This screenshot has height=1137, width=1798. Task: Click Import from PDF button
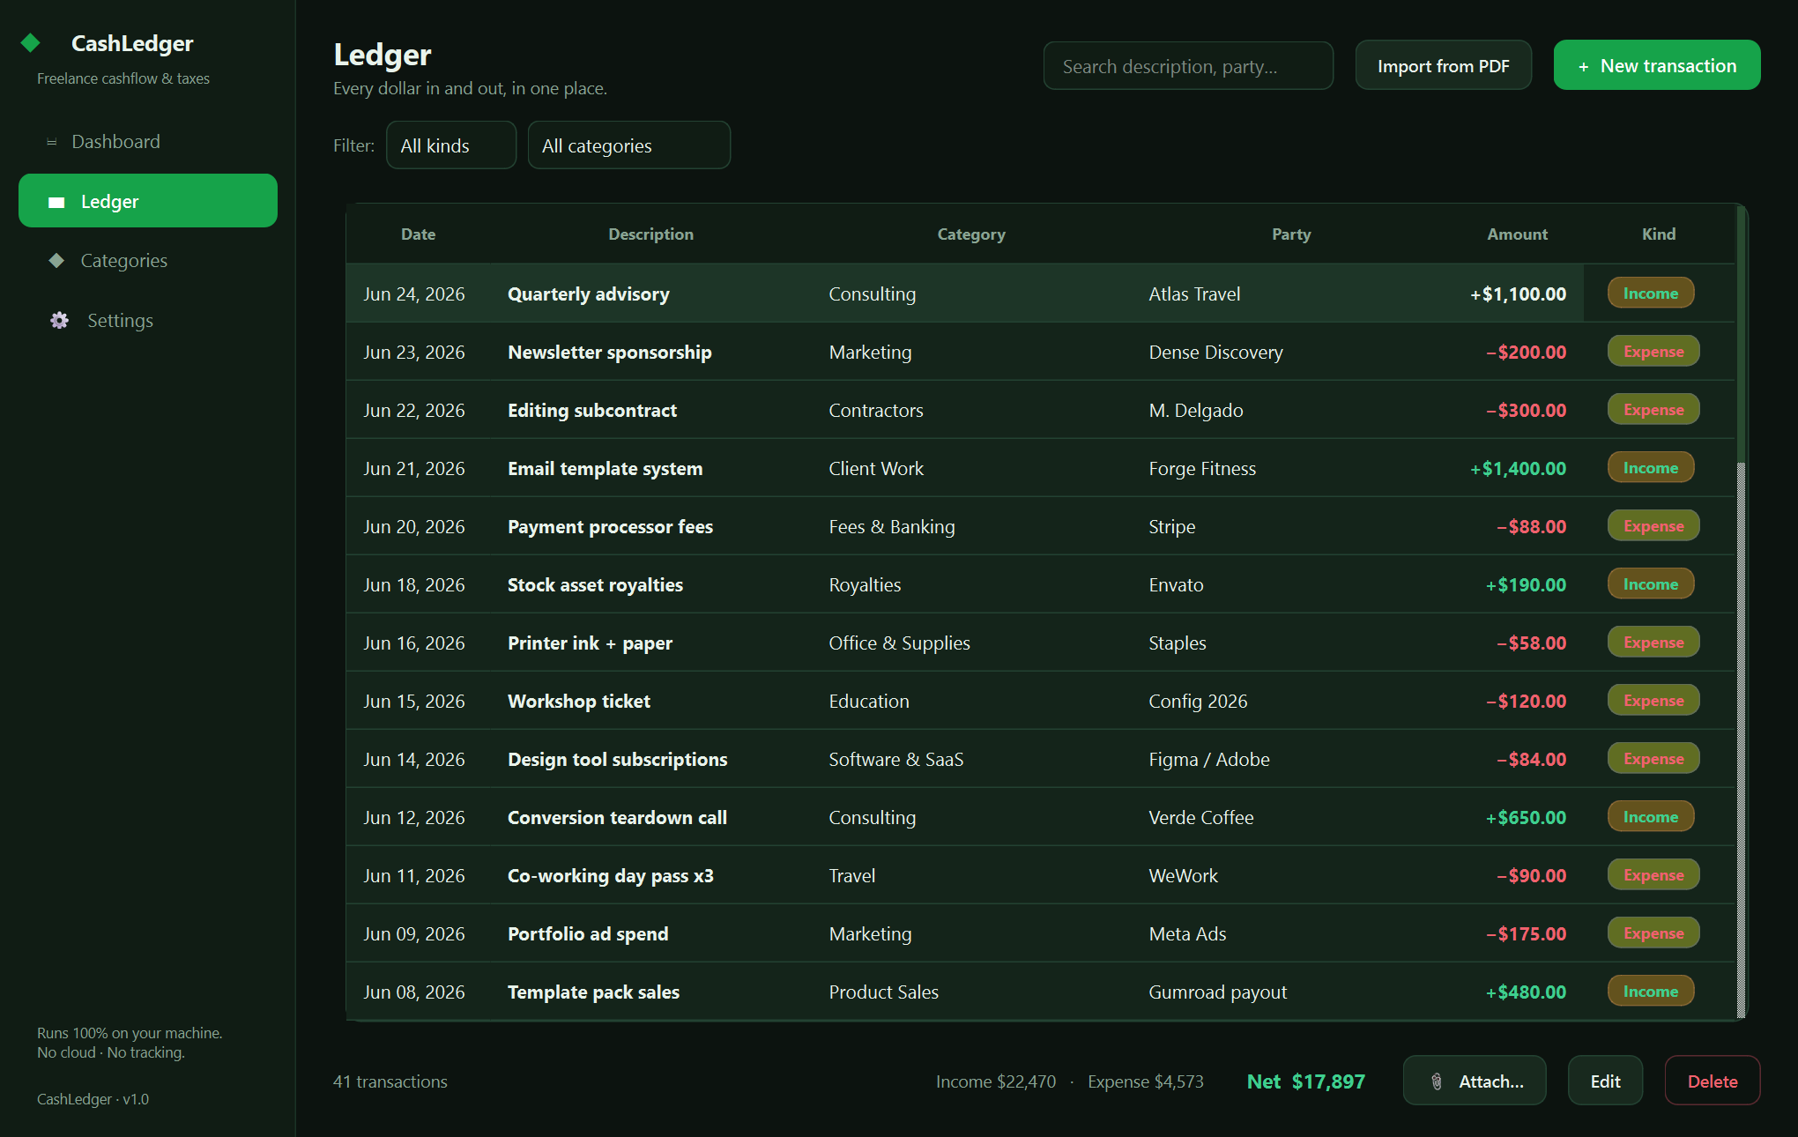[x=1443, y=65]
